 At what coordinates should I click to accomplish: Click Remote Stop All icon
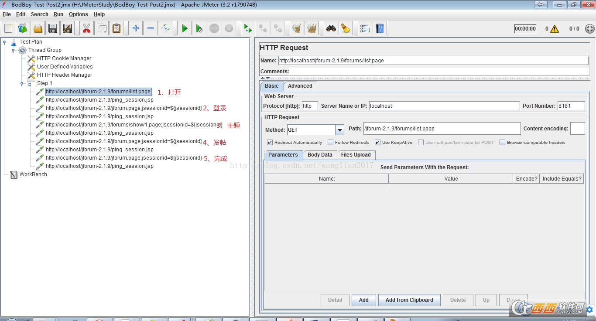coord(263,29)
